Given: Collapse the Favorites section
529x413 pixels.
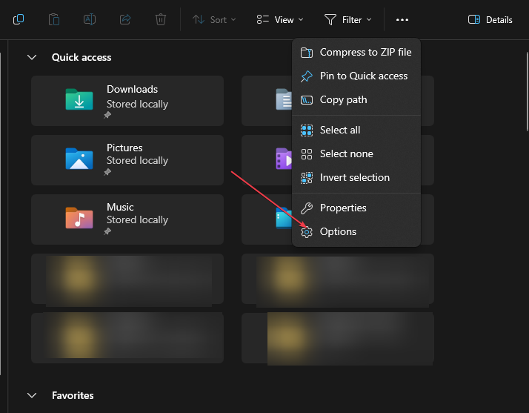Looking at the screenshot, I should [32, 395].
